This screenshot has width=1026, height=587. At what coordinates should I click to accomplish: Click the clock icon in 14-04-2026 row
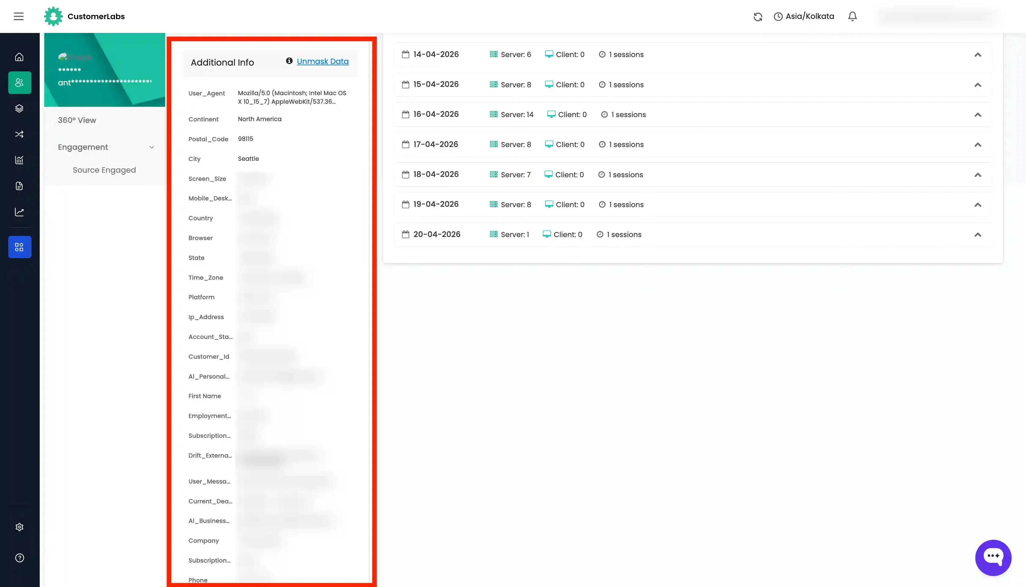(602, 54)
